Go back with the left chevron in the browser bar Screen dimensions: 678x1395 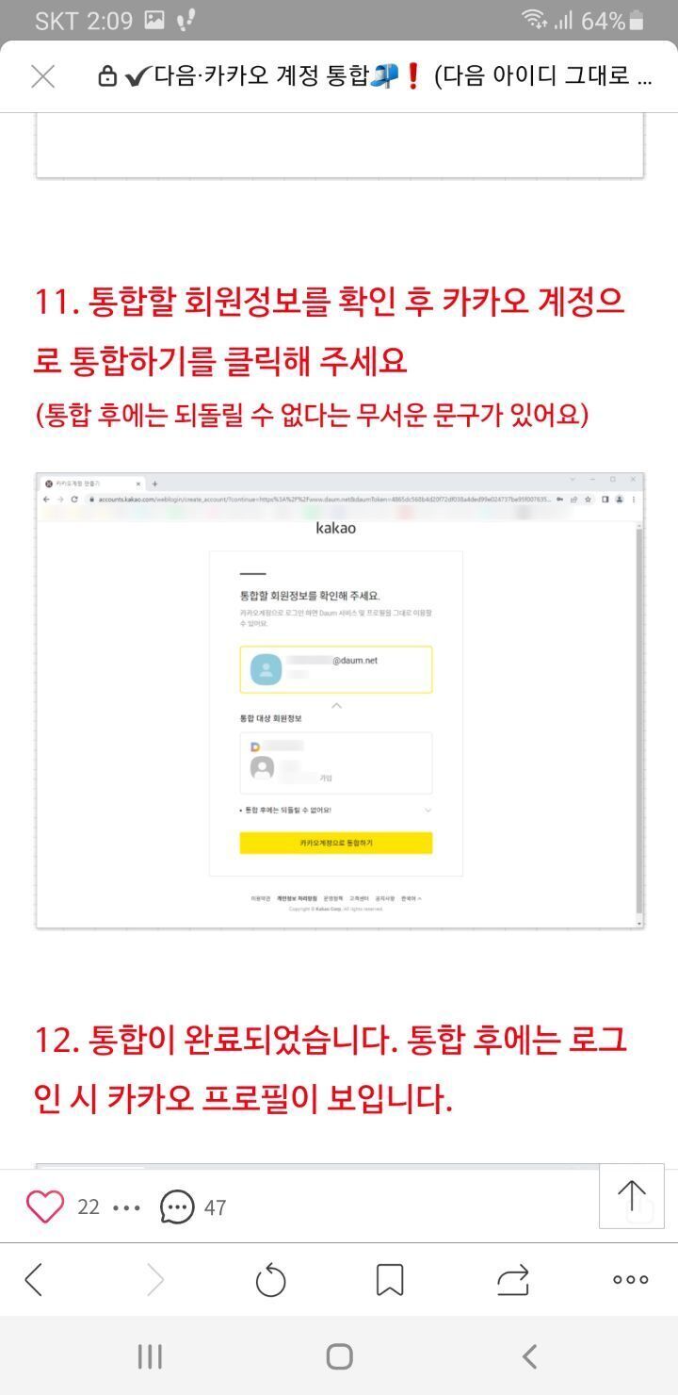tap(34, 1279)
